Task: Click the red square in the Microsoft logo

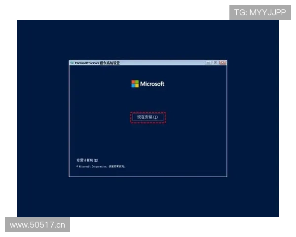Action: pyautogui.click(x=133, y=82)
